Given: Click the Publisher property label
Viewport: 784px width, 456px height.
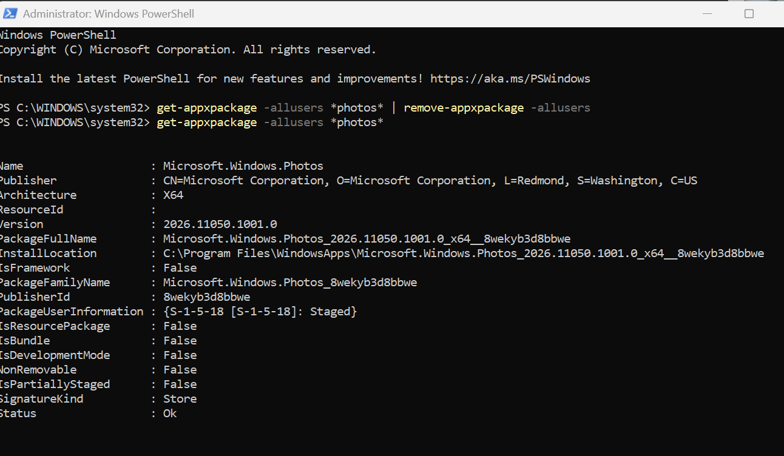Looking at the screenshot, I should pos(28,181).
